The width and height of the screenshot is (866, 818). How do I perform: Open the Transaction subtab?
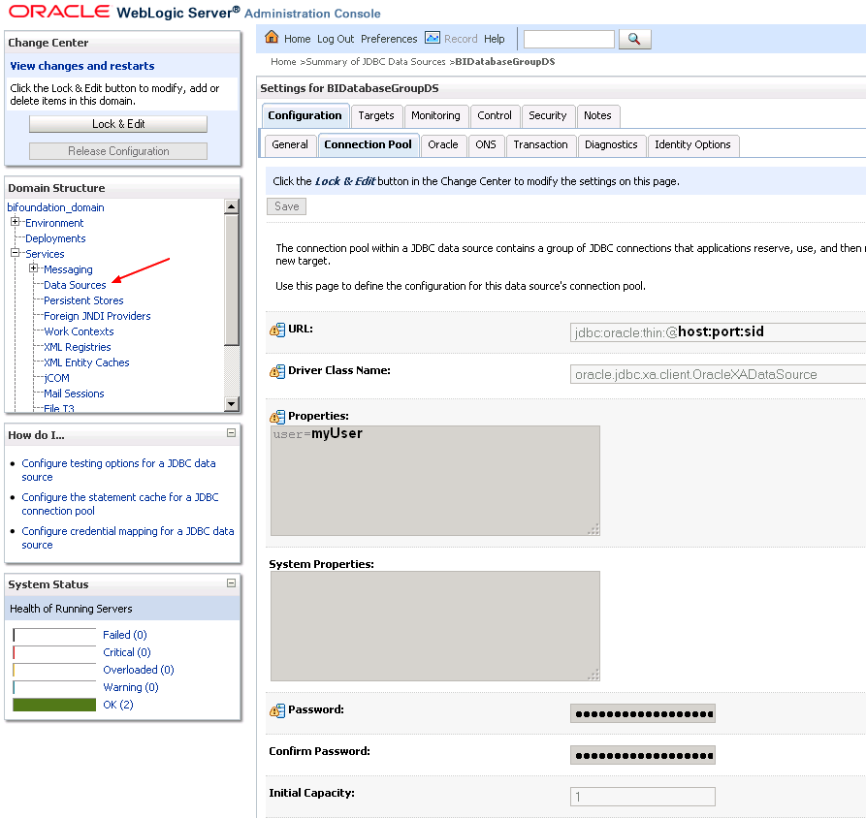click(x=541, y=145)
